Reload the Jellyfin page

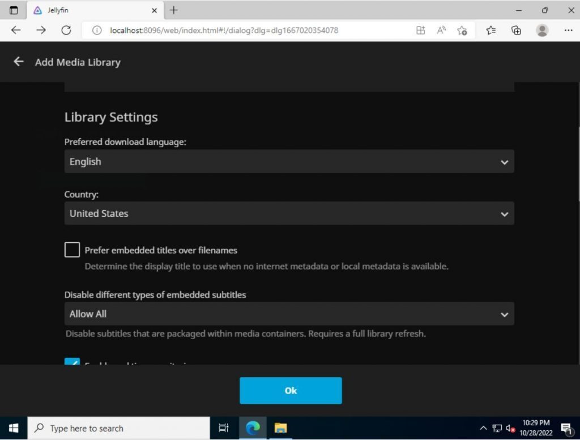(x=66, y=30)
